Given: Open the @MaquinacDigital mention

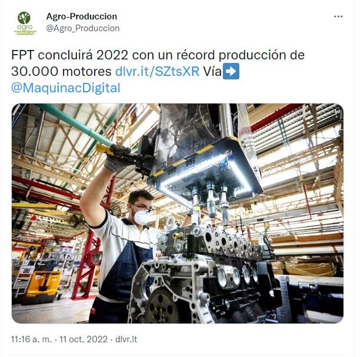Looking at the screenshot, I should (66, 88).
